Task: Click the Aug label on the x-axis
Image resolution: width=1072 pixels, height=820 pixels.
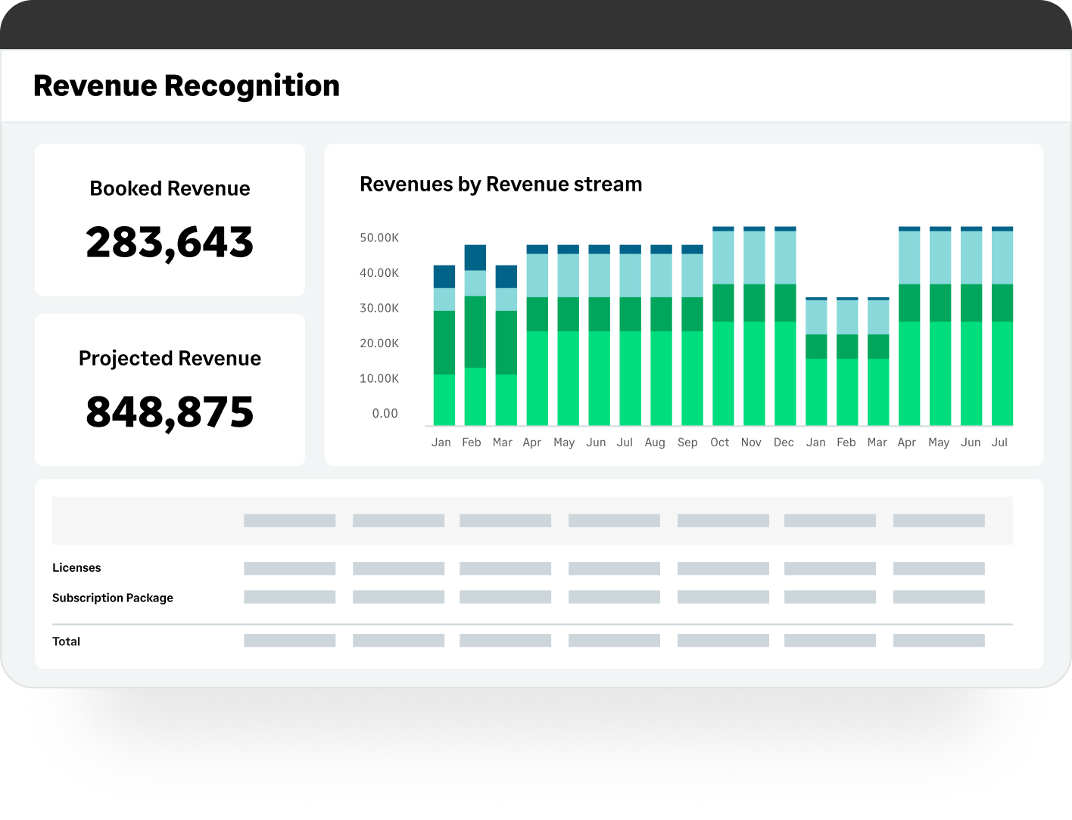Action: (655, 443)
